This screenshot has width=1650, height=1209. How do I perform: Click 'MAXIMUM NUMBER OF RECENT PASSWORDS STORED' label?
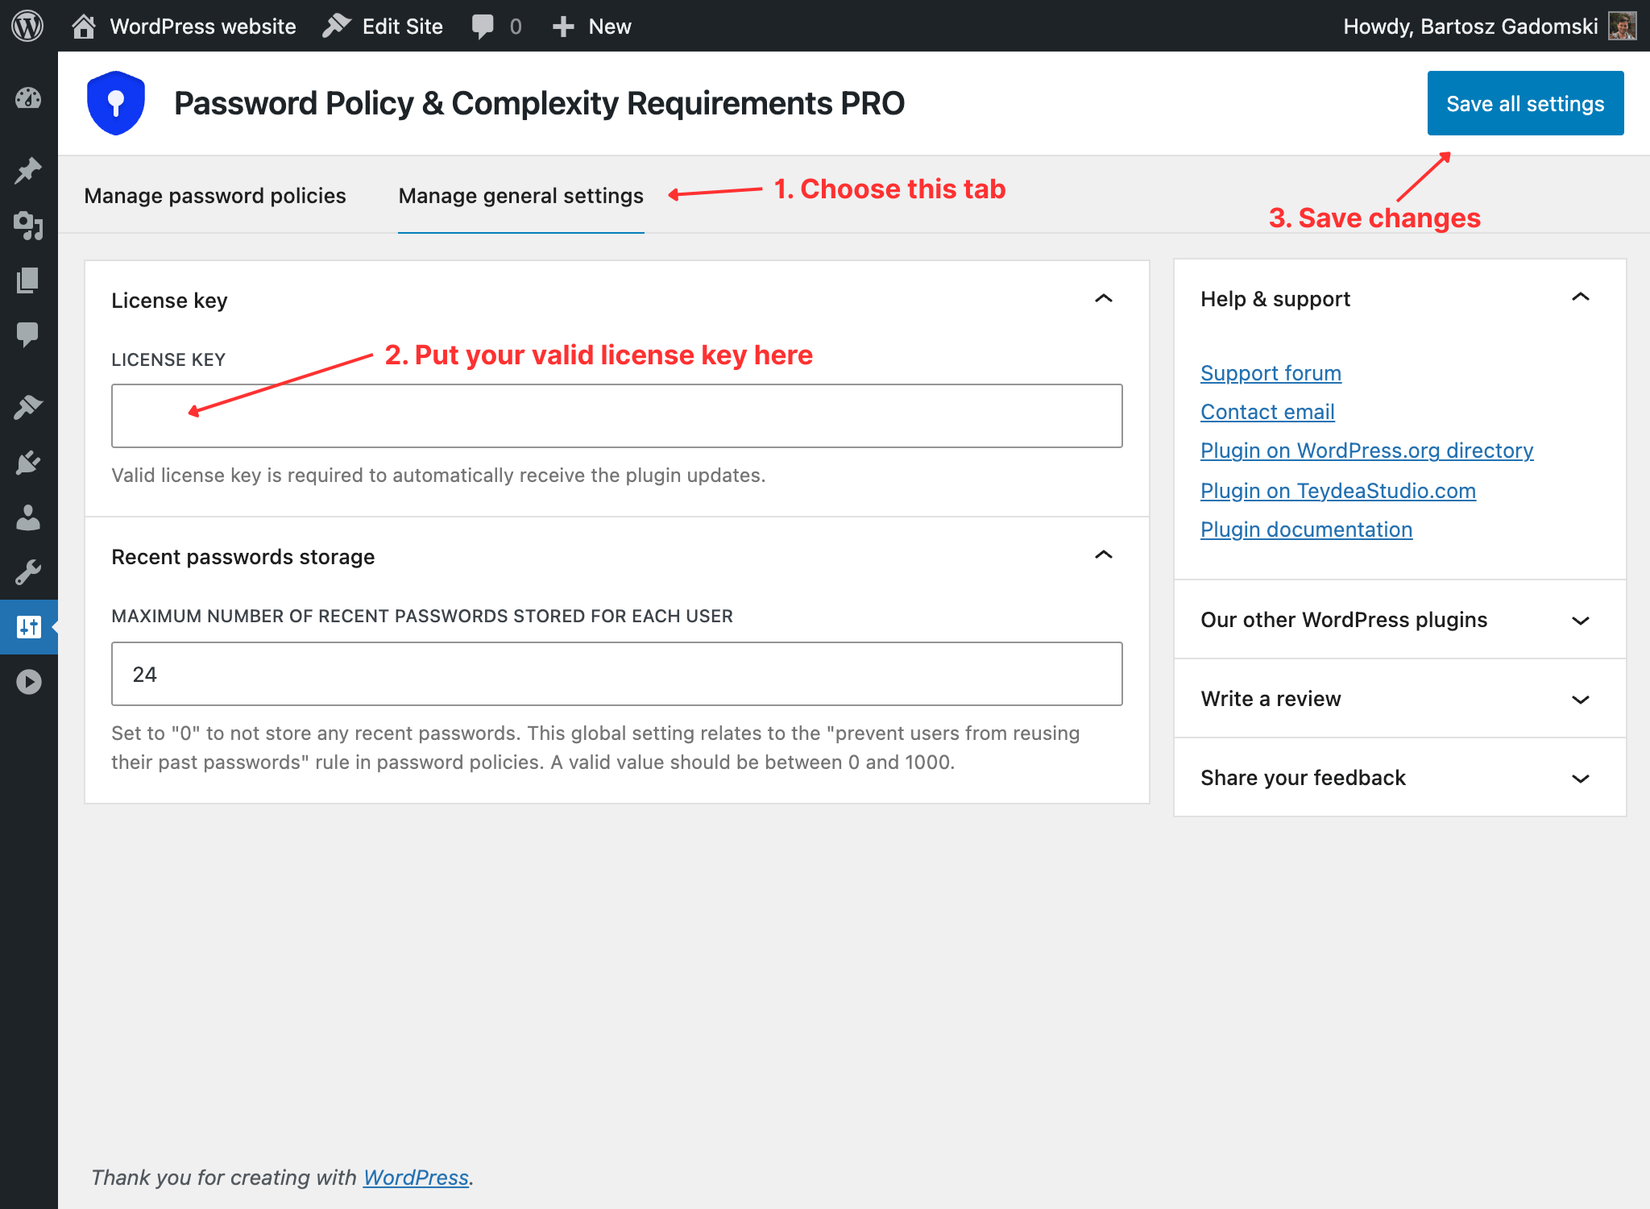click(x=421, y=616)
